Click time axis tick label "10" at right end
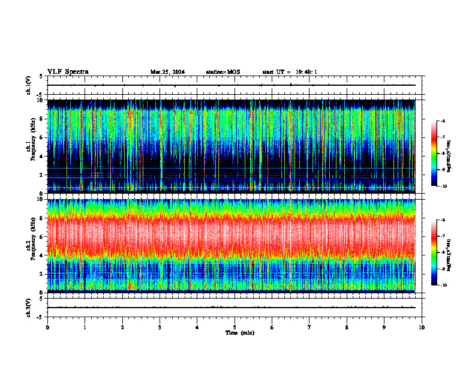The image size is (475, 367). [x=422, y=327]
